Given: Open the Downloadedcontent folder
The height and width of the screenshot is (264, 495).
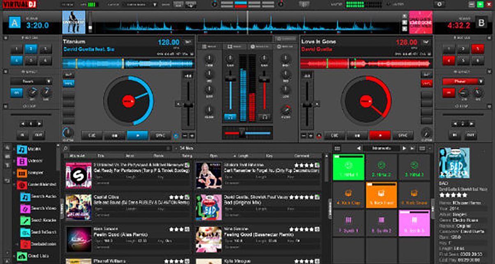Looking at the screenshot, I should coord(39,244).
